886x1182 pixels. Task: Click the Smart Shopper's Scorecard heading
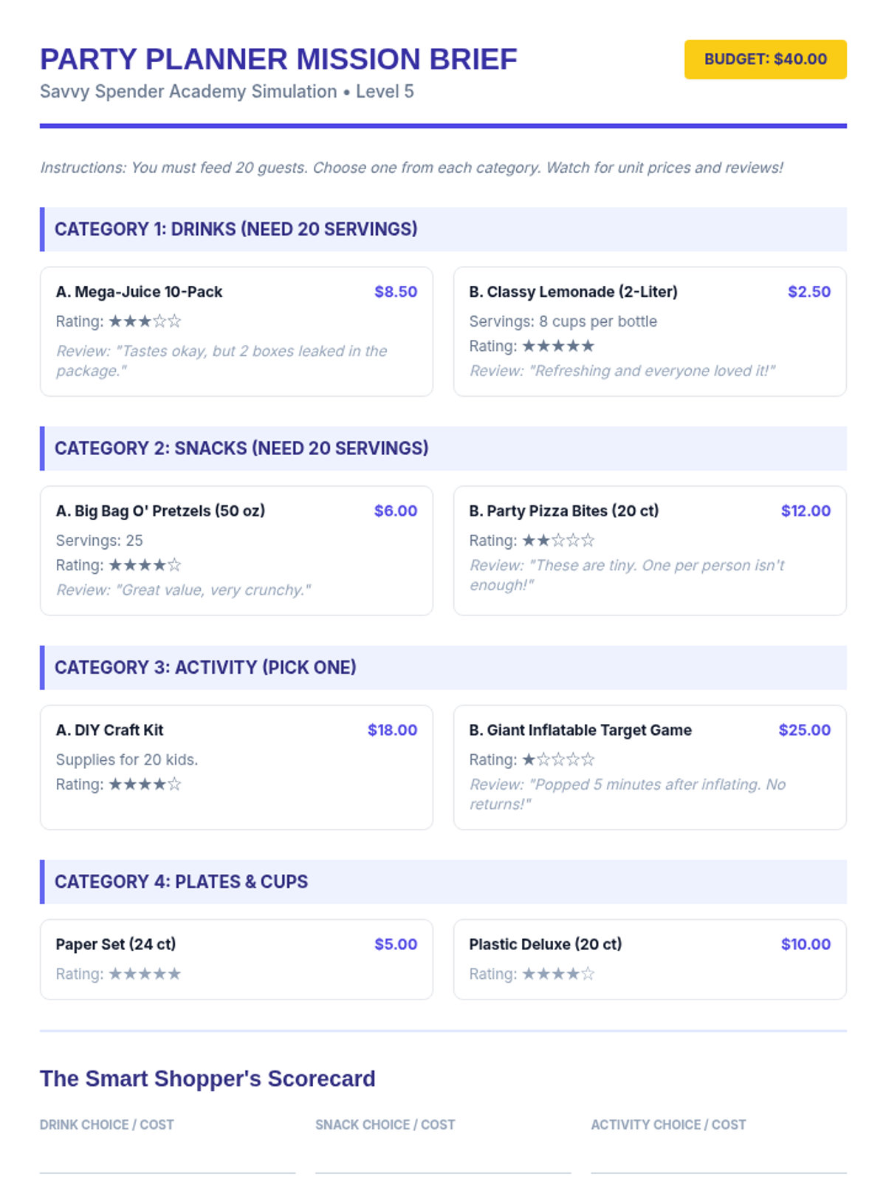pyautogui.click(x=207, y=1079)
